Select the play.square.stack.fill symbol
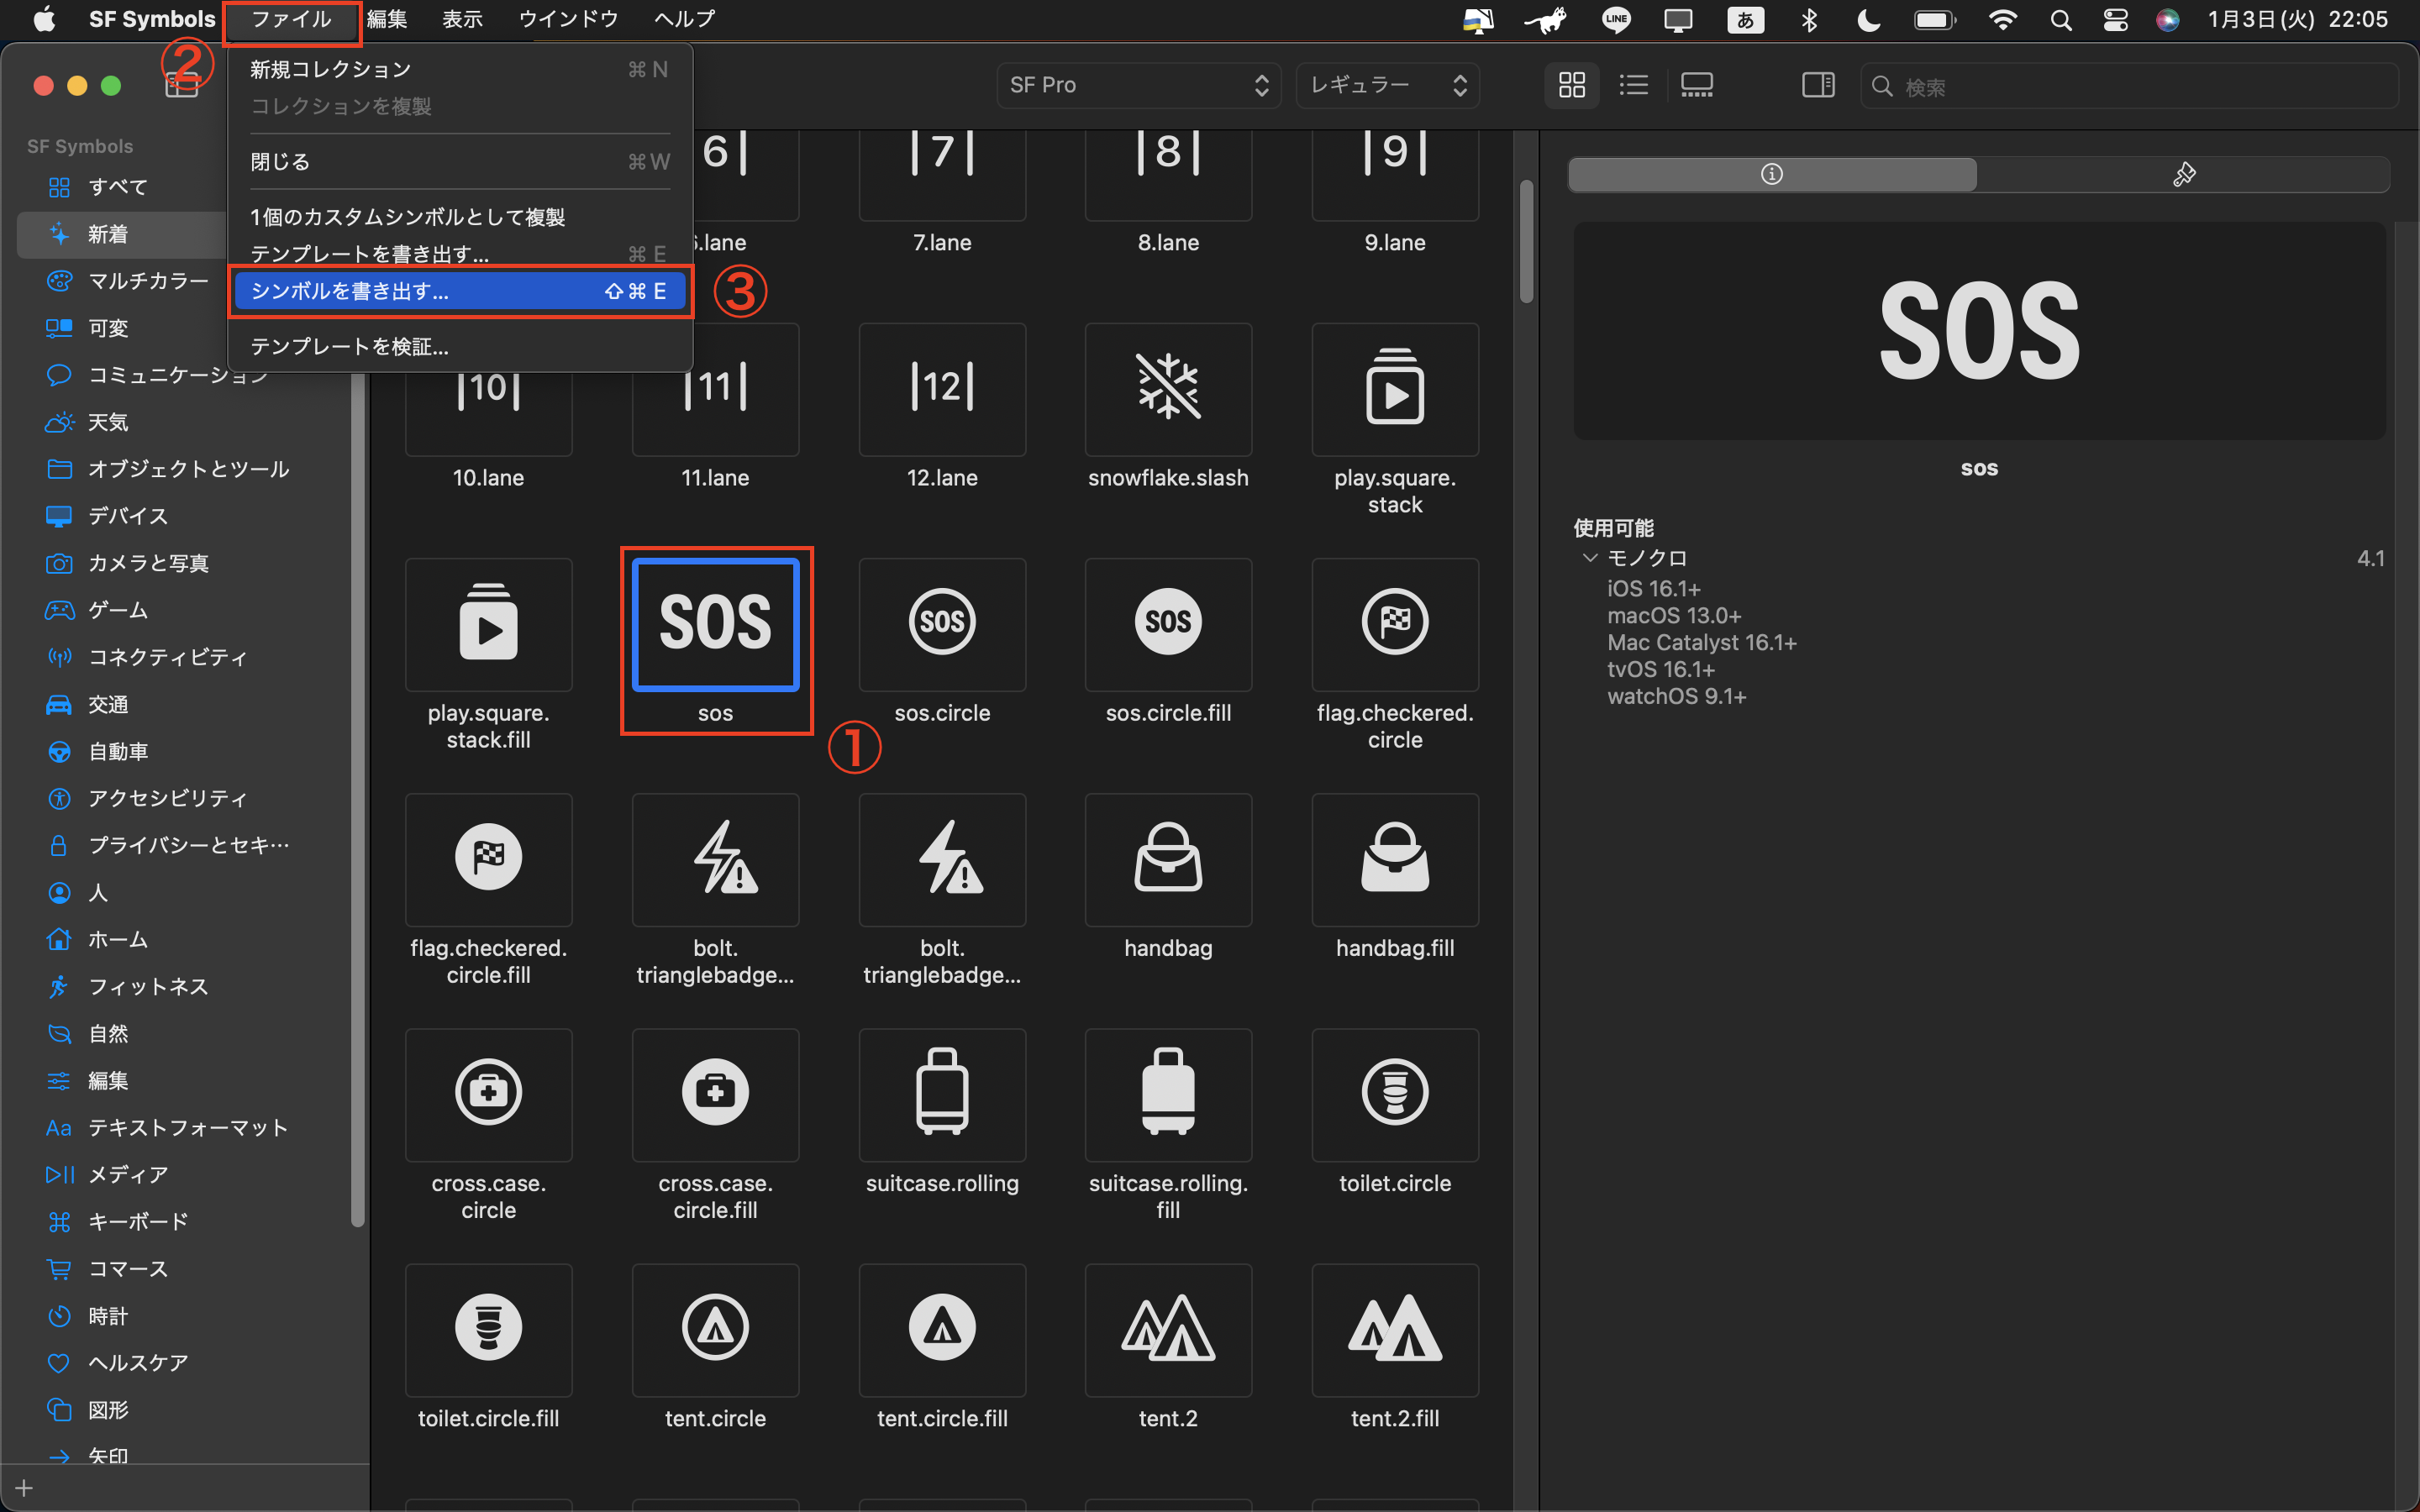Screen dimensions: 2420x1512 coord(488,624)
